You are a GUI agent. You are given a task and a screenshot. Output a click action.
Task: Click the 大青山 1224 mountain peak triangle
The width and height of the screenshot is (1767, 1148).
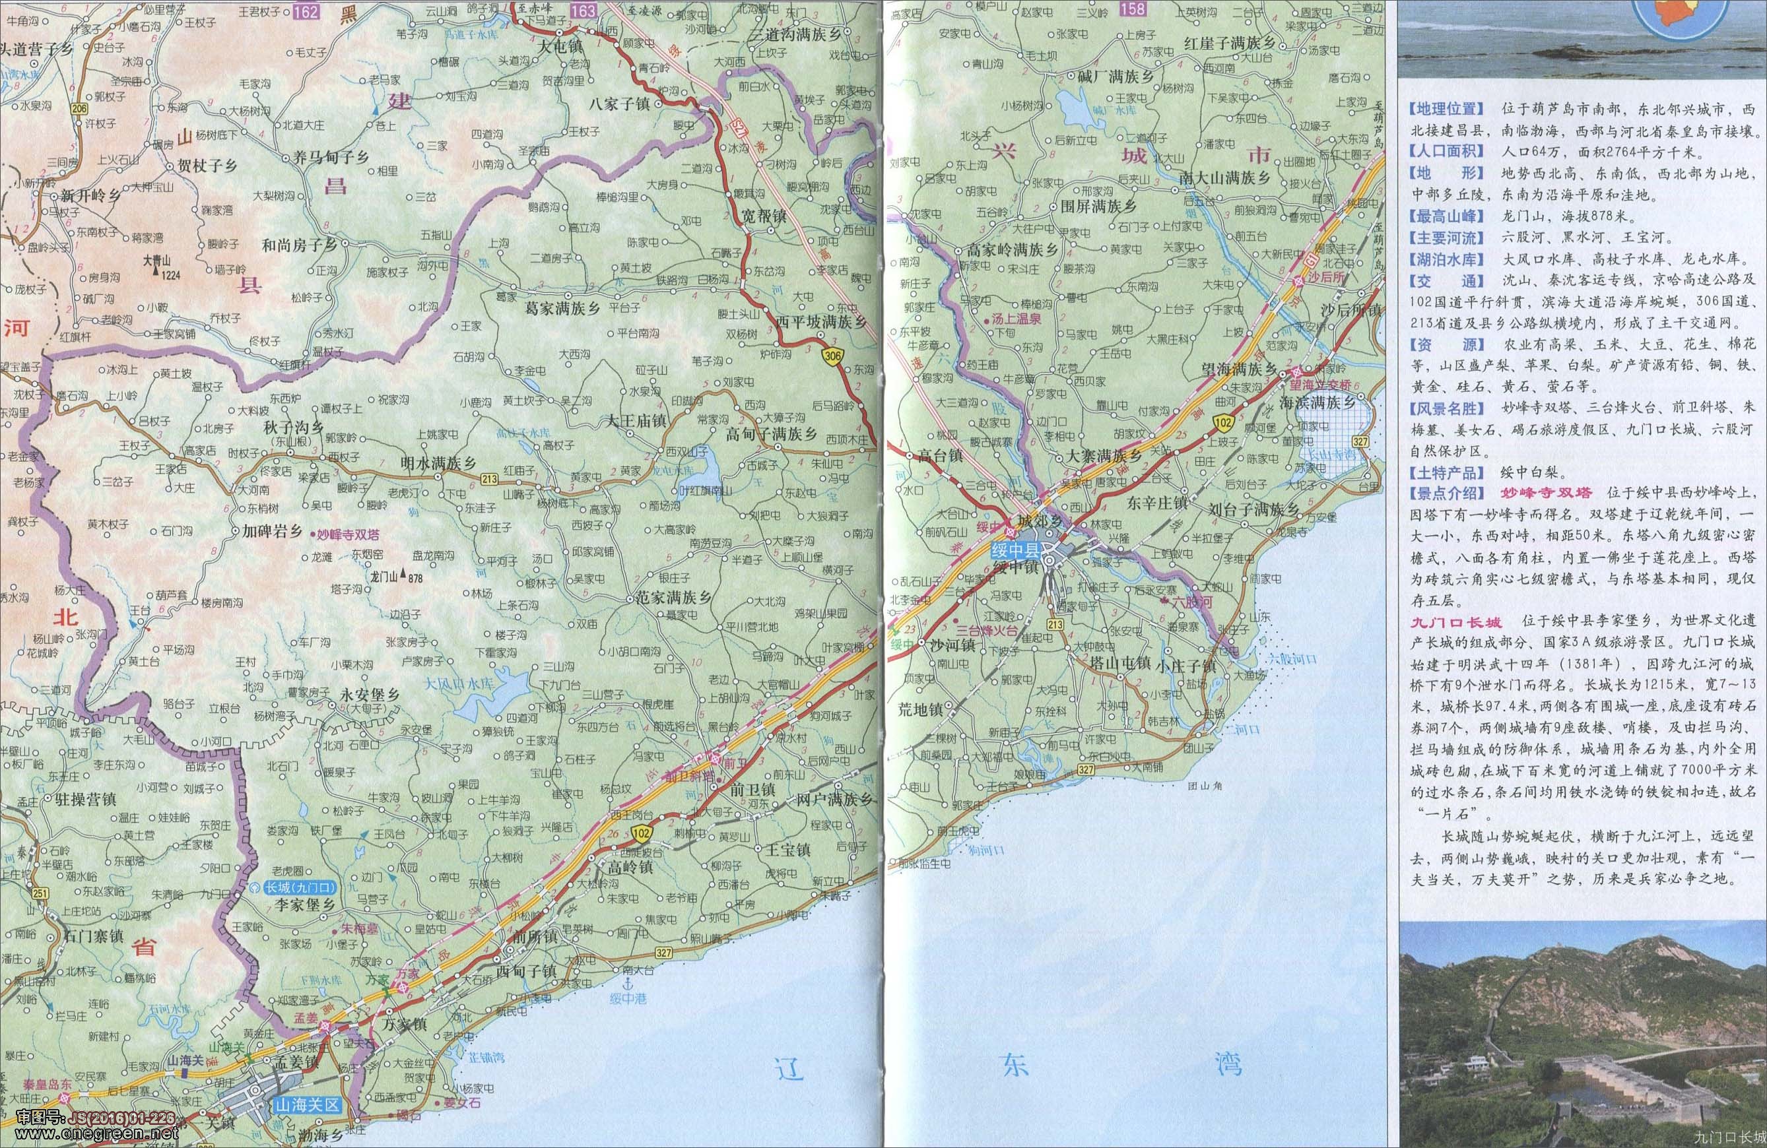pos(154,272)
